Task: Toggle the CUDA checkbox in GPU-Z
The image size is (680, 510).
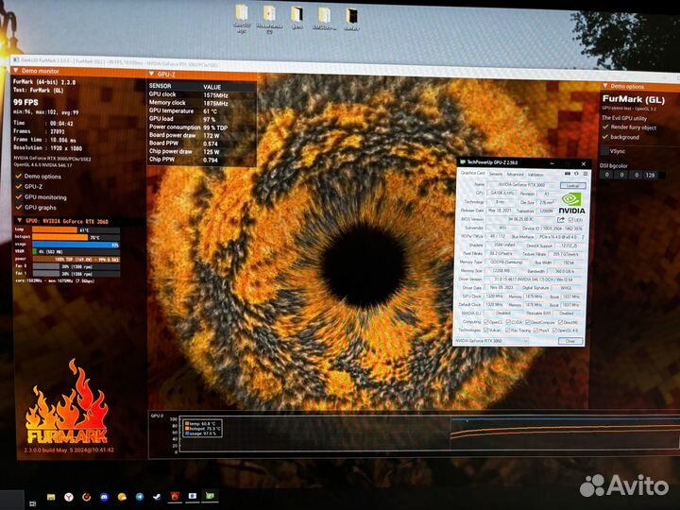Action: (508, 322)
